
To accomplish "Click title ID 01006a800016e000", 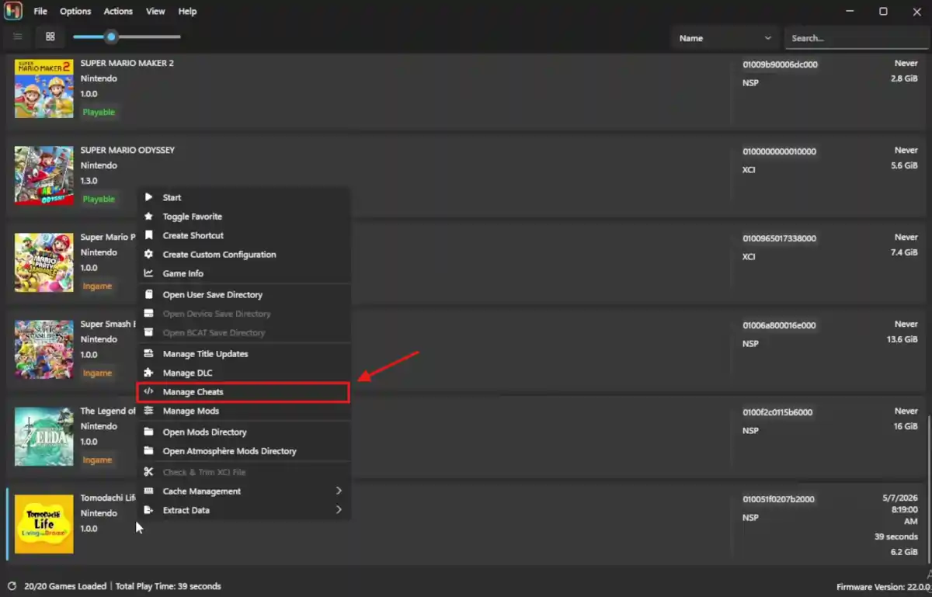I will click(779, 325).
